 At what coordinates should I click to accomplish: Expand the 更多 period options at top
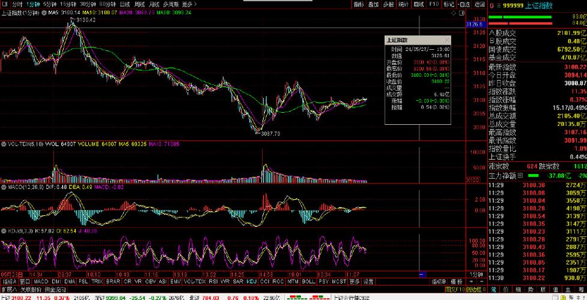click(x=187, y=4)
